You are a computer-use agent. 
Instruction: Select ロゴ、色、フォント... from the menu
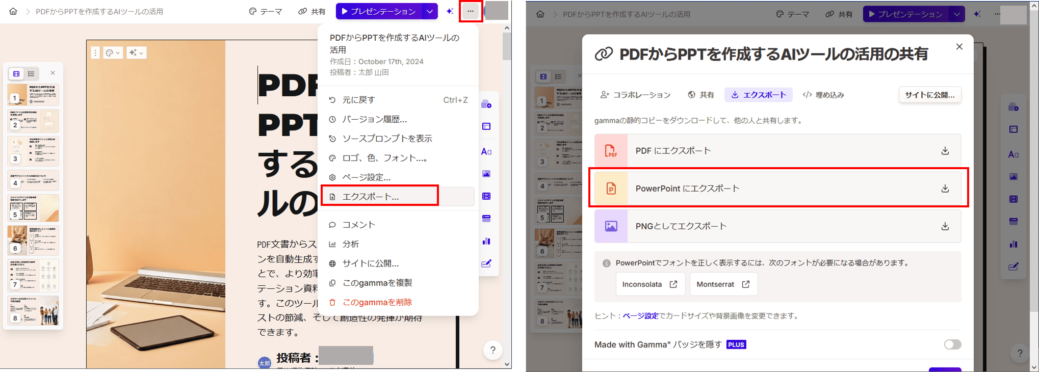pos(398,158)
